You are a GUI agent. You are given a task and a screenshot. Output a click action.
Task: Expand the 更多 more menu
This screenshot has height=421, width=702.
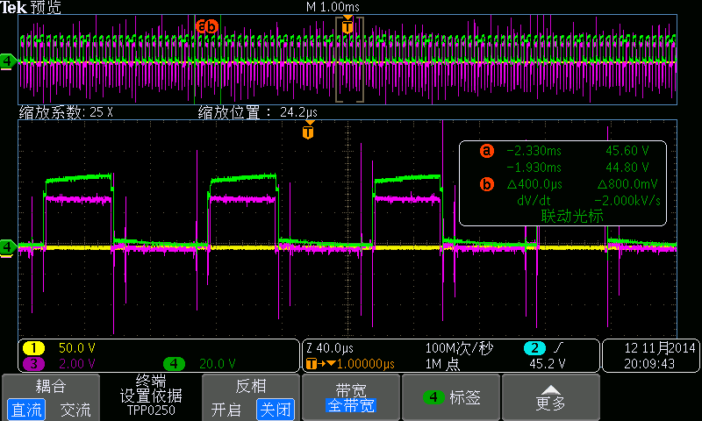551,397
